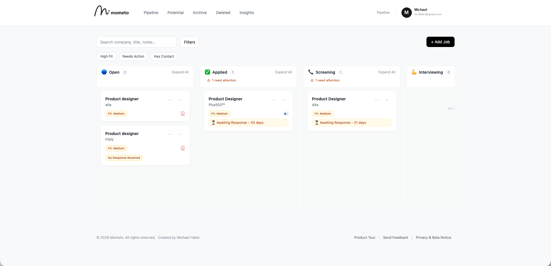Expand all cards in Applied column
Image resolution: width=551 pixels, height=266 pixels.
[284, 72]
